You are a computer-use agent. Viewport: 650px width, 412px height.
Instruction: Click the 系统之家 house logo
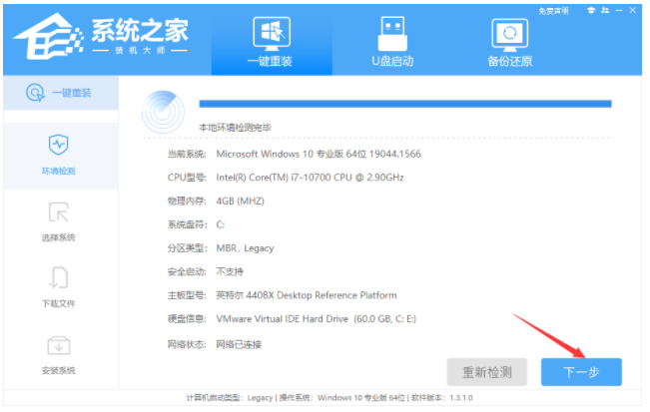[x=48, y=37]
